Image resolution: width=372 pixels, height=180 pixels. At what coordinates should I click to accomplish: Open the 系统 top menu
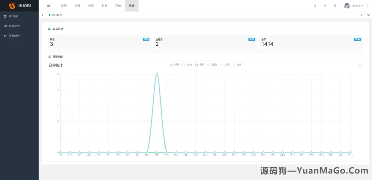pos(64,6)
